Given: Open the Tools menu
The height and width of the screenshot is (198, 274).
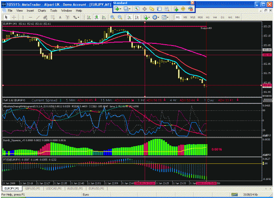Looking at the screenshot, I should pyautogui.click(x=53, y=11).
